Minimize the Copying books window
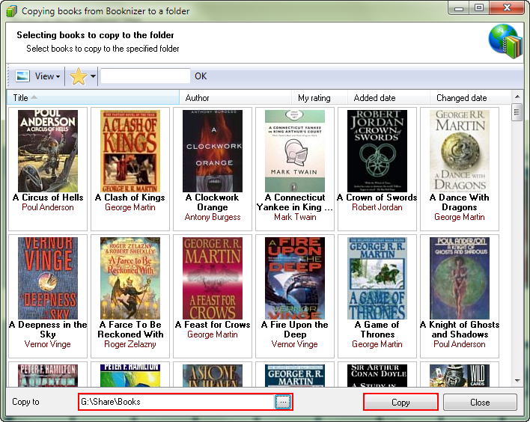This screenshot has width=530, height=422. coord(458,7)
